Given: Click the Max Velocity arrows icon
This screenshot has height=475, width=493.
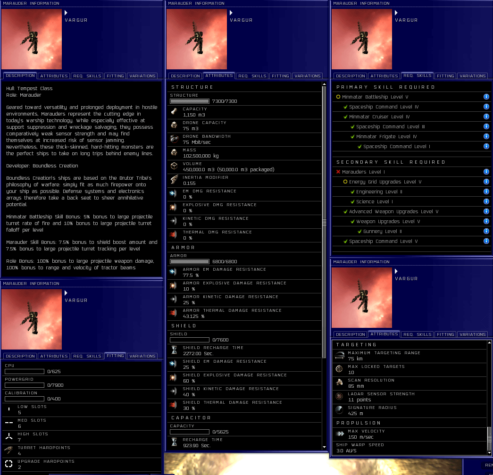Looking at the screenshot, I should (x=340, y=434).
